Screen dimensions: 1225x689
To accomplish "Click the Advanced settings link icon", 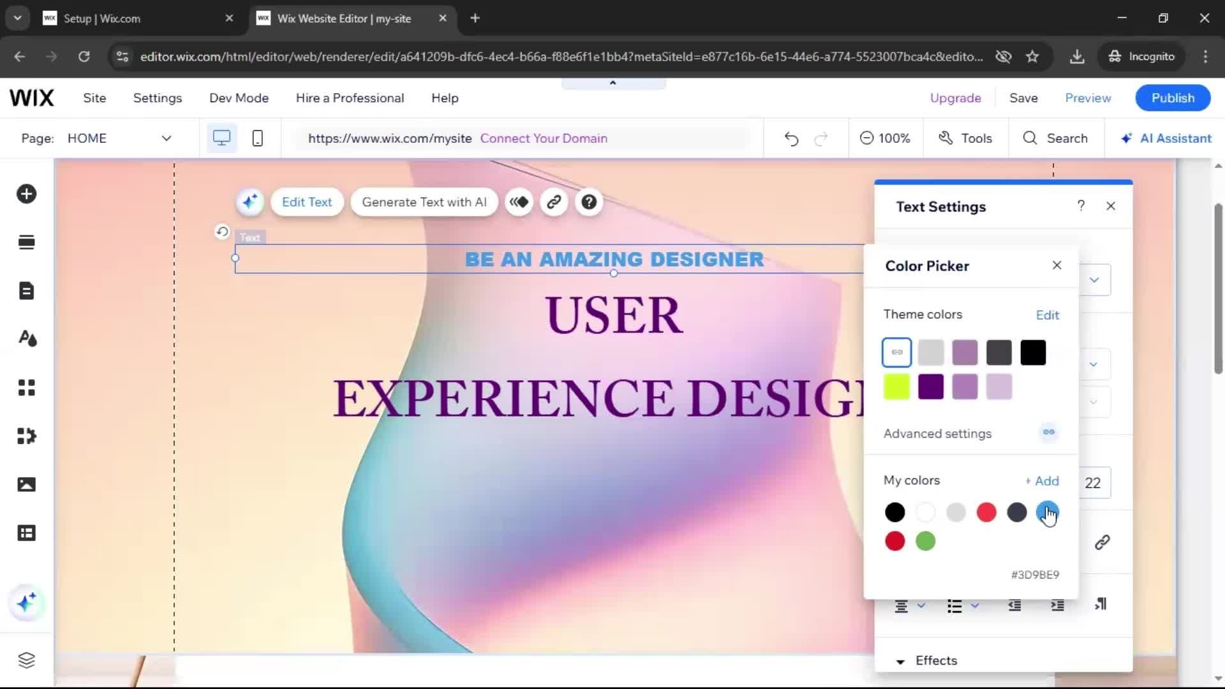I will tap(1049, 433).
